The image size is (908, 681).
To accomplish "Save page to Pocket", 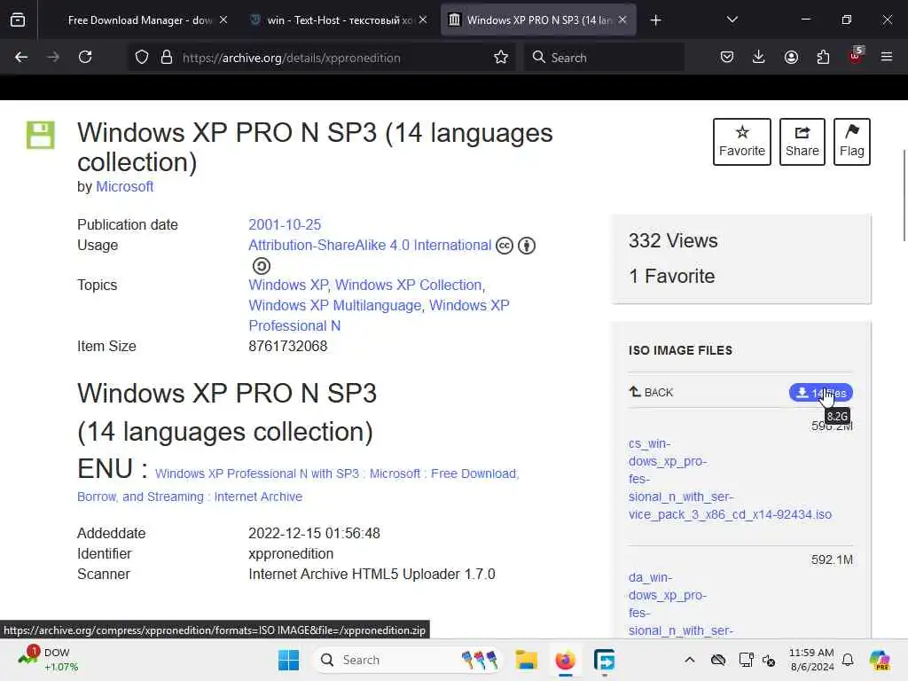I will 727,58.
